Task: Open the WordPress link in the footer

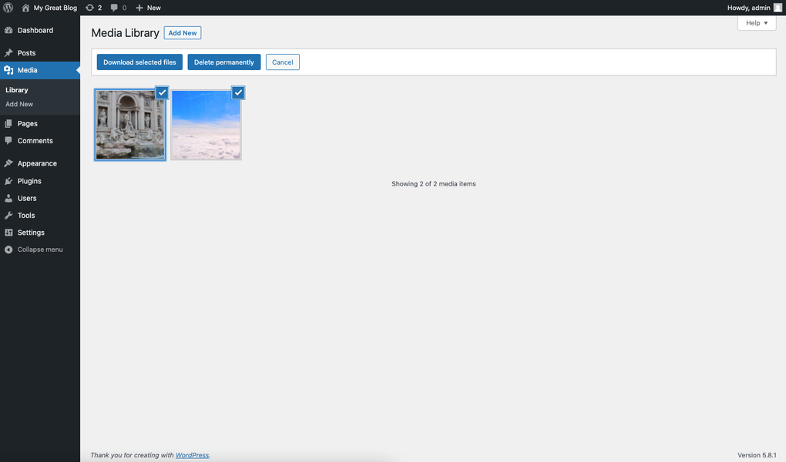Action: (191, 454)
